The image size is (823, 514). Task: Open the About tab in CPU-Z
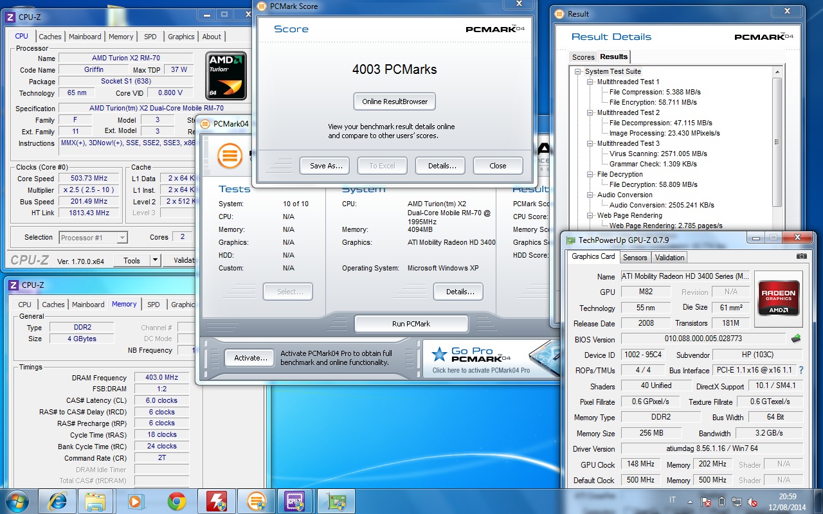tap(212, 37)
